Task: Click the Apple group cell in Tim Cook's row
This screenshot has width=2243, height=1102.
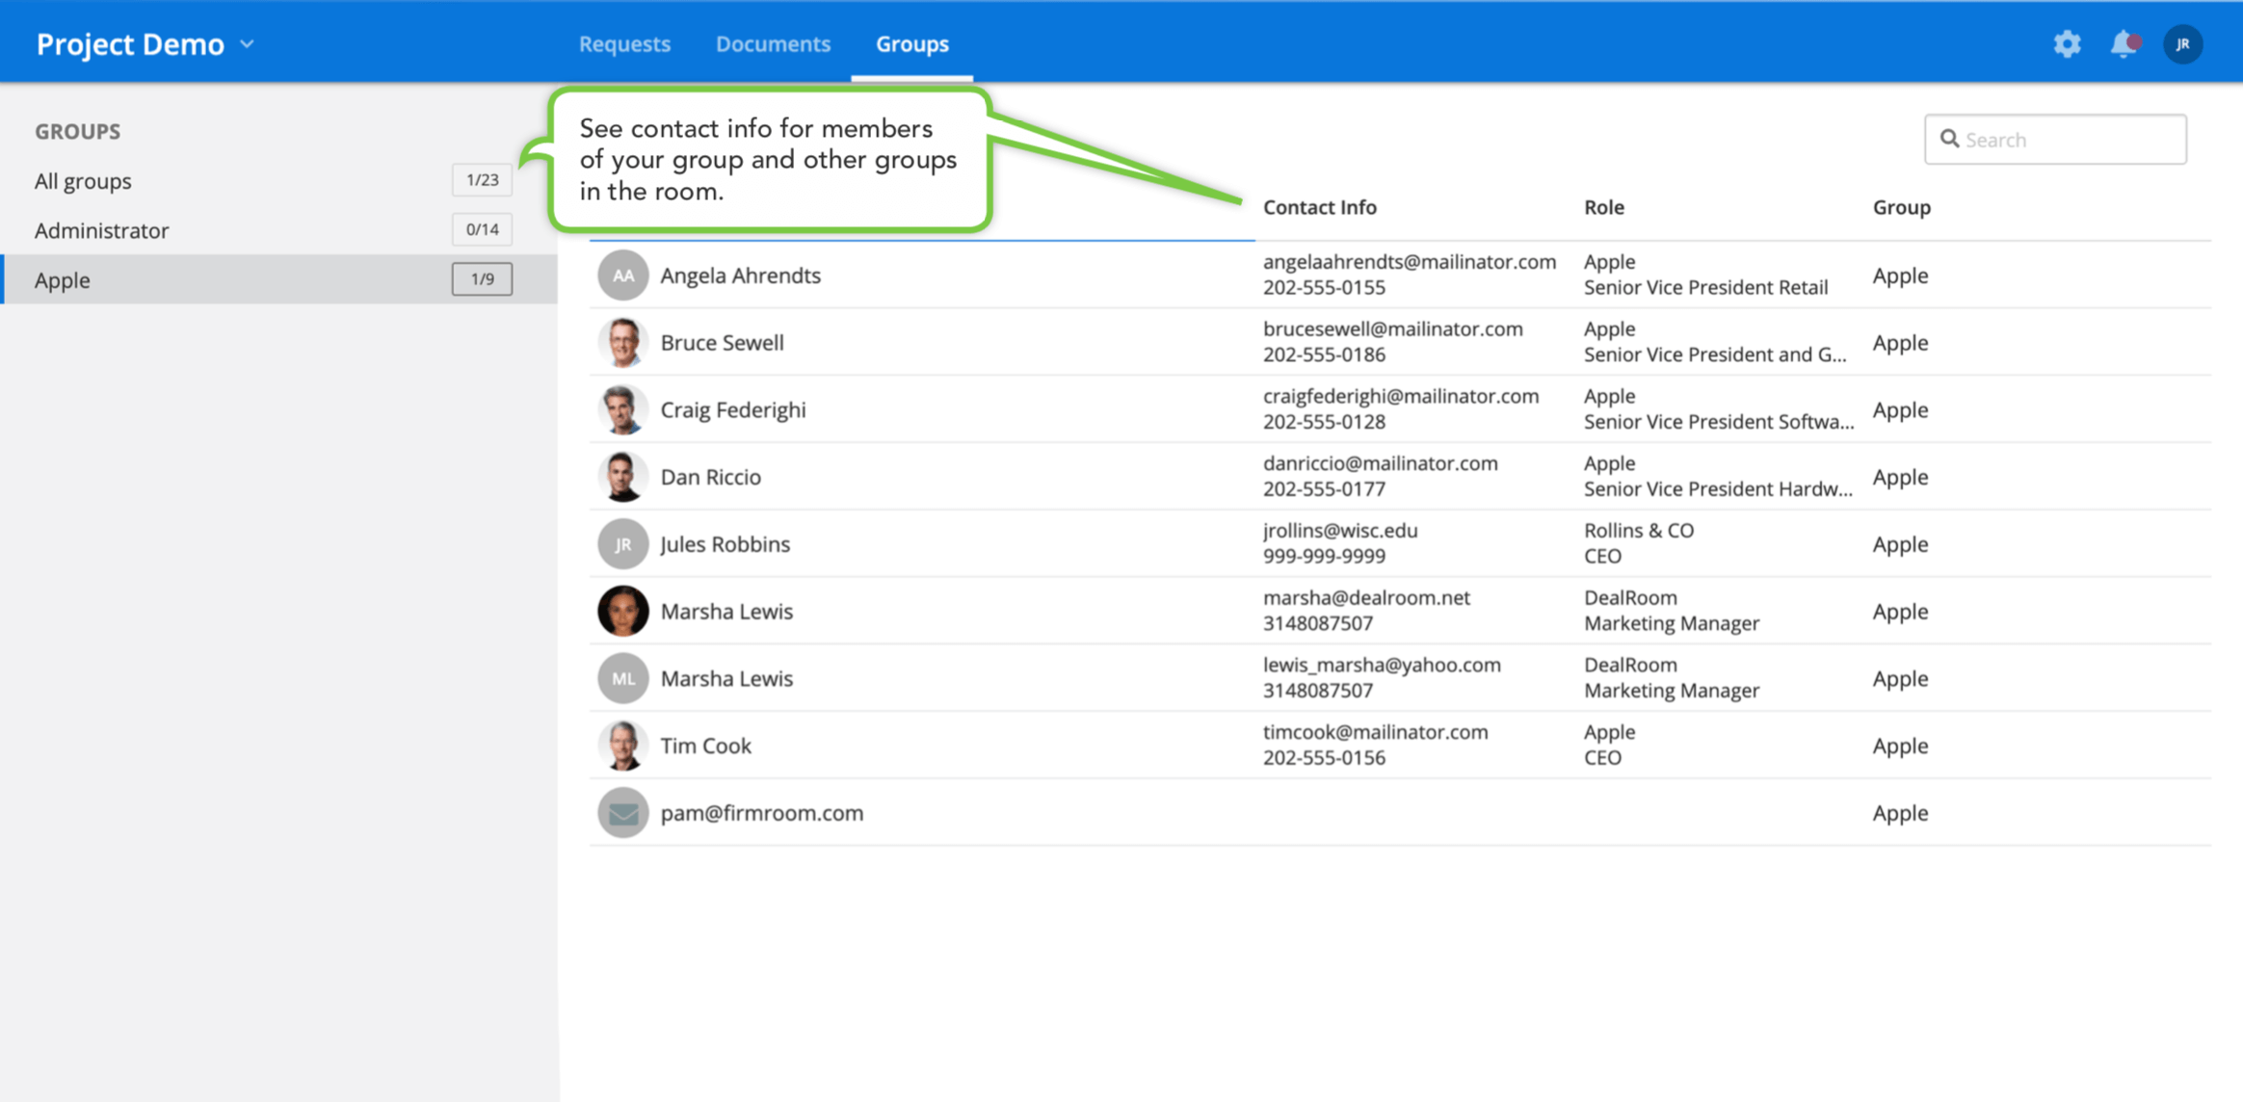Action: pyautogui.click(x=1900, y=746)
